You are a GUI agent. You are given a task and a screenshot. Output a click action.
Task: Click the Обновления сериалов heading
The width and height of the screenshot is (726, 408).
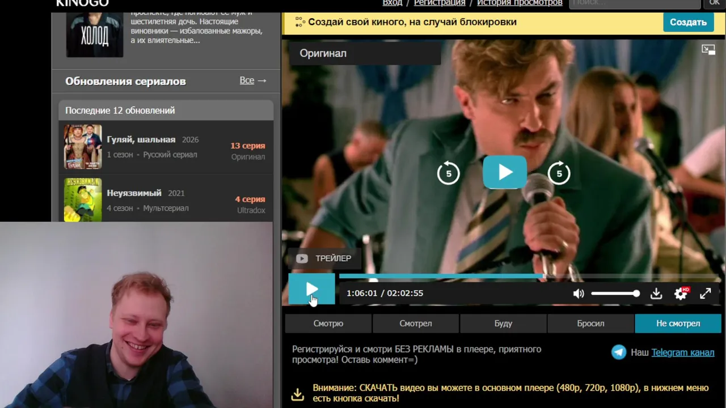click(x=125, y=81)
